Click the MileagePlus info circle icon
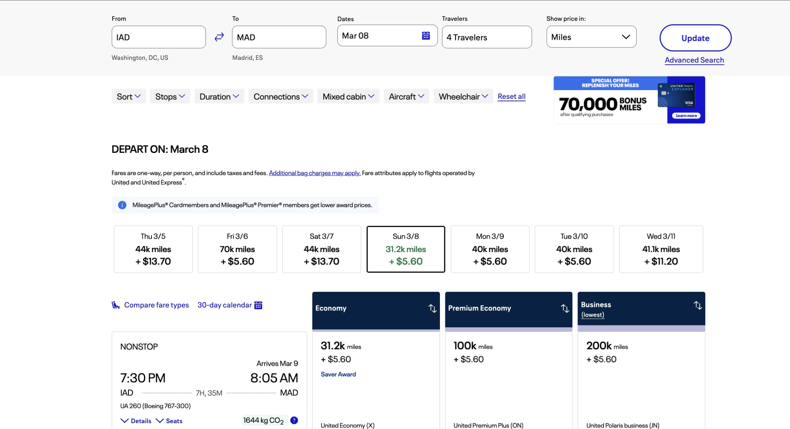Image resolution: width=790 pixels, height=429 pixels. point(122,205)
